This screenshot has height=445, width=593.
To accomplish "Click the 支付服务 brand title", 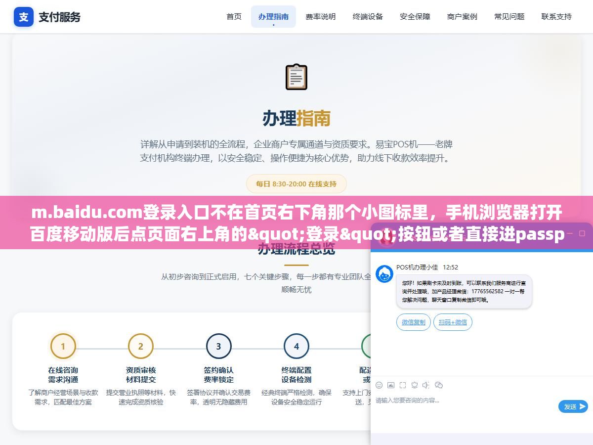I will click(59, 17).
